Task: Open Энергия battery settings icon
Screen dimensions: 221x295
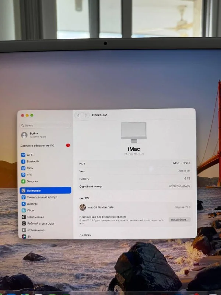Action: point(23,181)
